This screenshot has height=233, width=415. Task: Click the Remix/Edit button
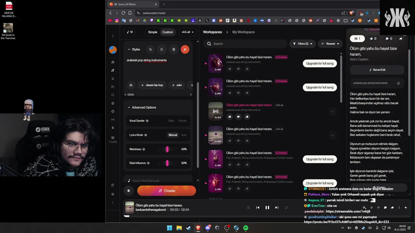coord(377,70)
